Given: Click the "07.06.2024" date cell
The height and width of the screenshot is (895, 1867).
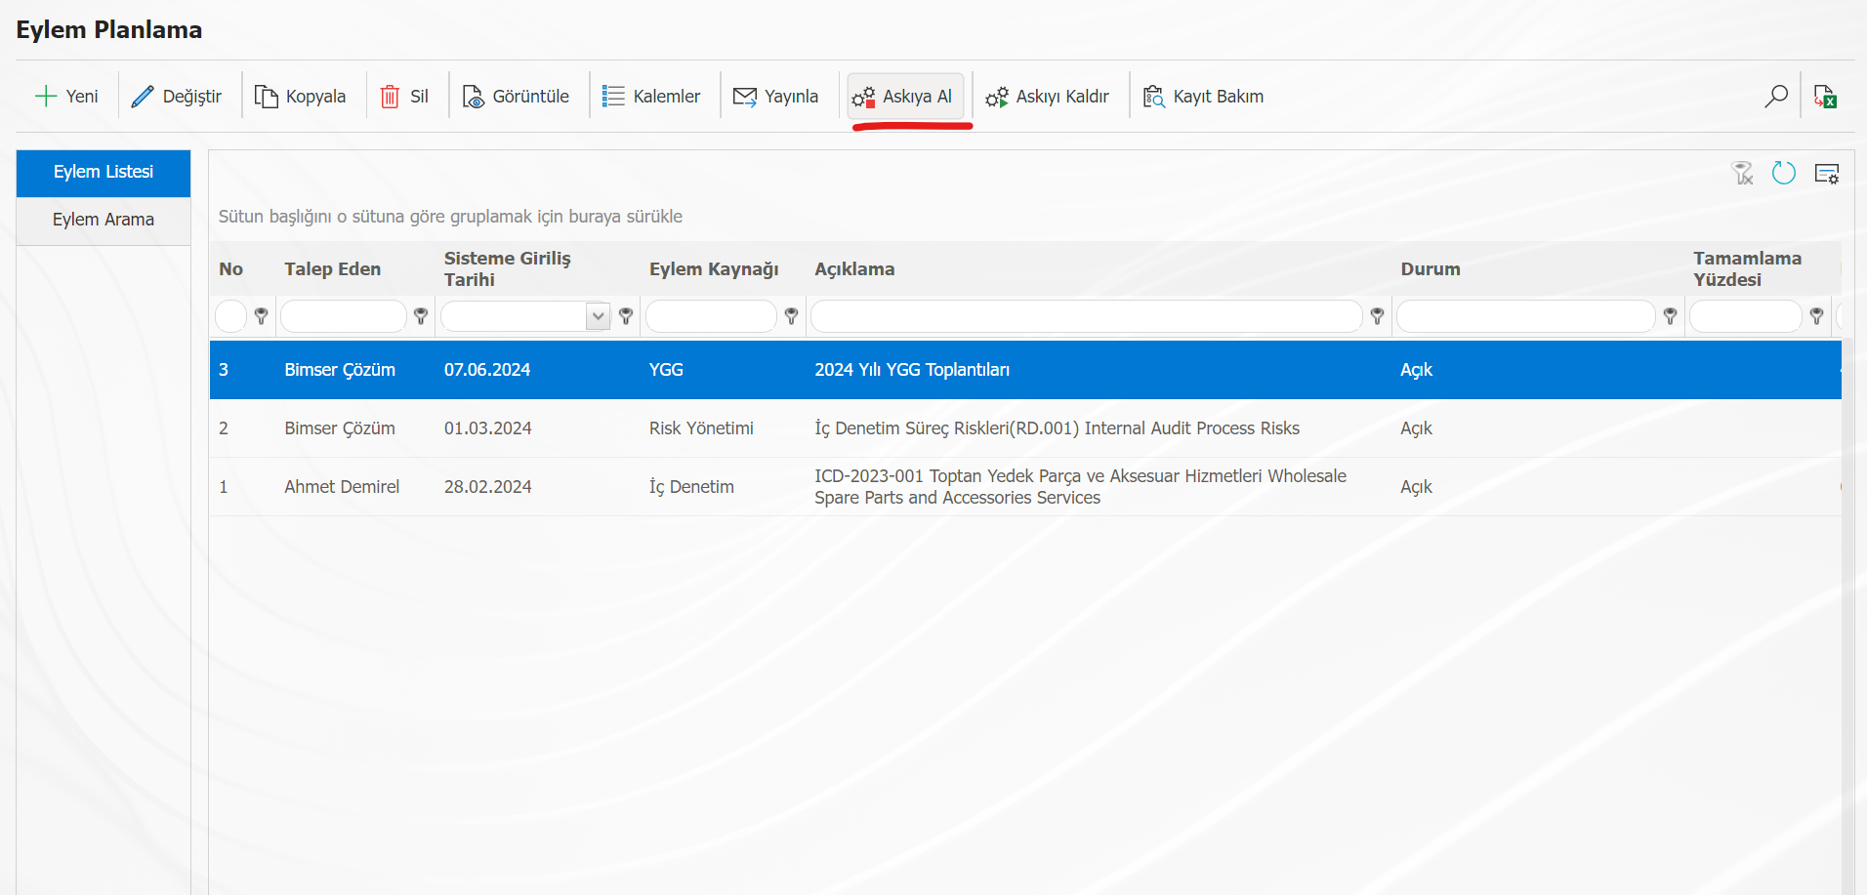Looking at the screenshot, I should tap(487, 370).
